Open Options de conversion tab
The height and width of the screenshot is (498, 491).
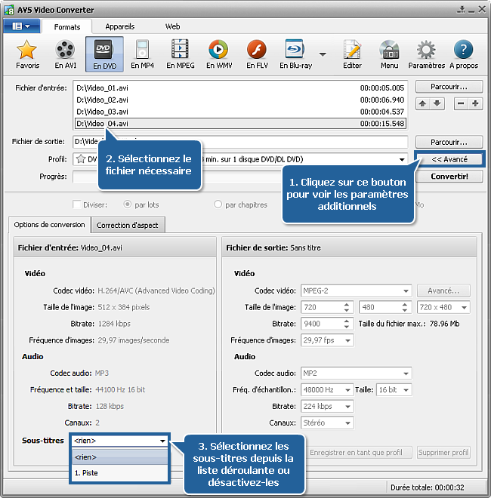coord(50,225)
